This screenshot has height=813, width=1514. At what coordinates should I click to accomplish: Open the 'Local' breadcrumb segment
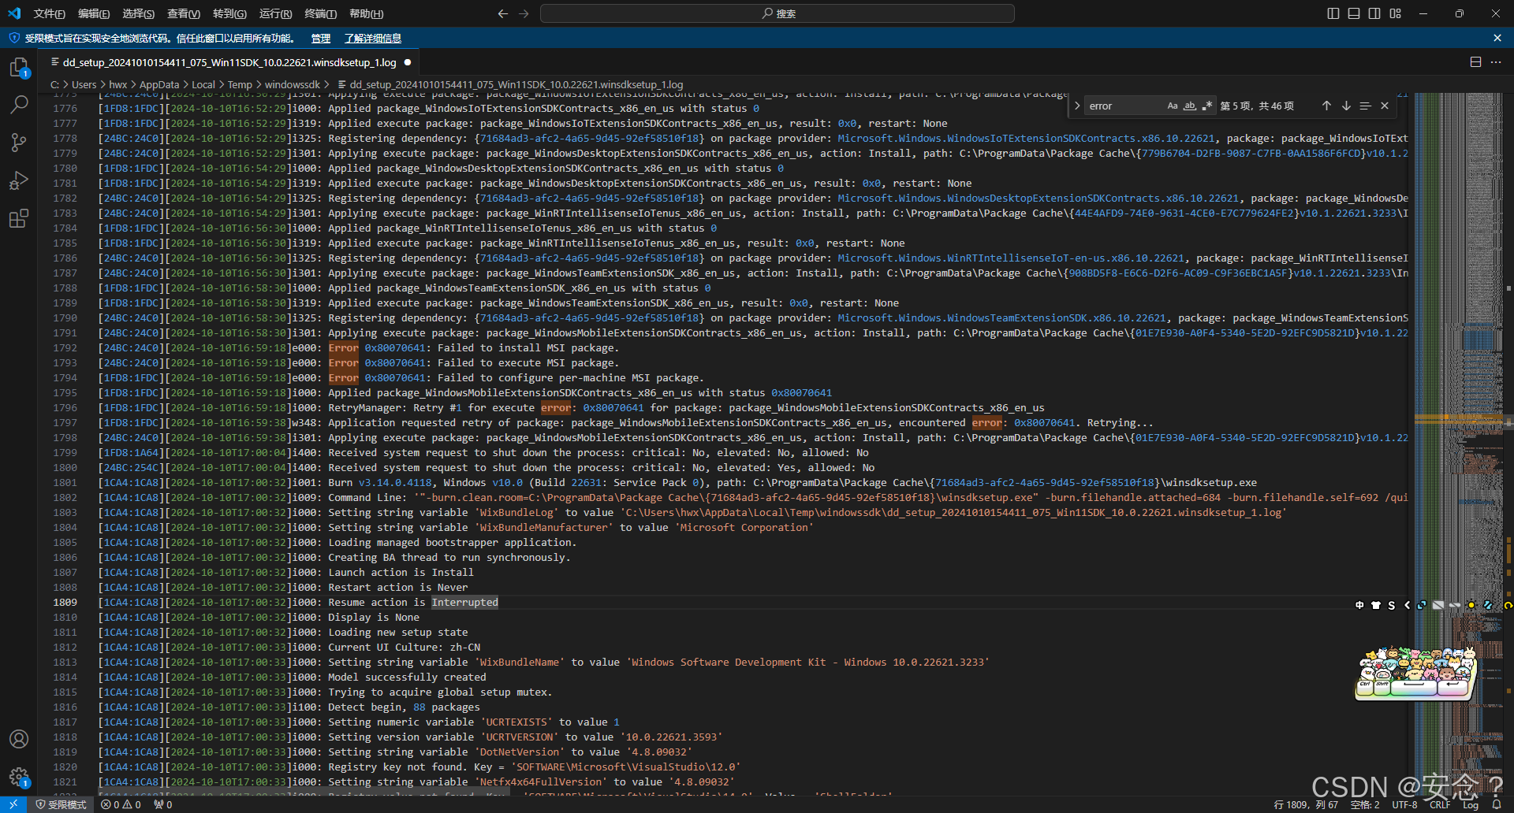tap(203, 84)
